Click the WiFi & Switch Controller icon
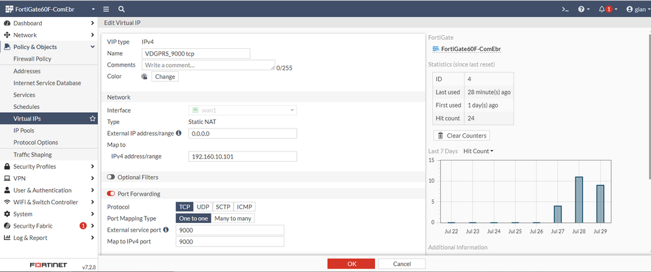The width and height of the screenshot is (651, 272). 7,202
